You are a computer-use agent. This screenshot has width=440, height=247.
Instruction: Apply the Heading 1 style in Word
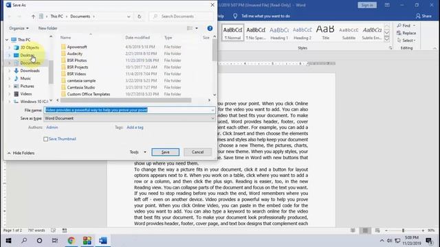[x=279, y=33]
